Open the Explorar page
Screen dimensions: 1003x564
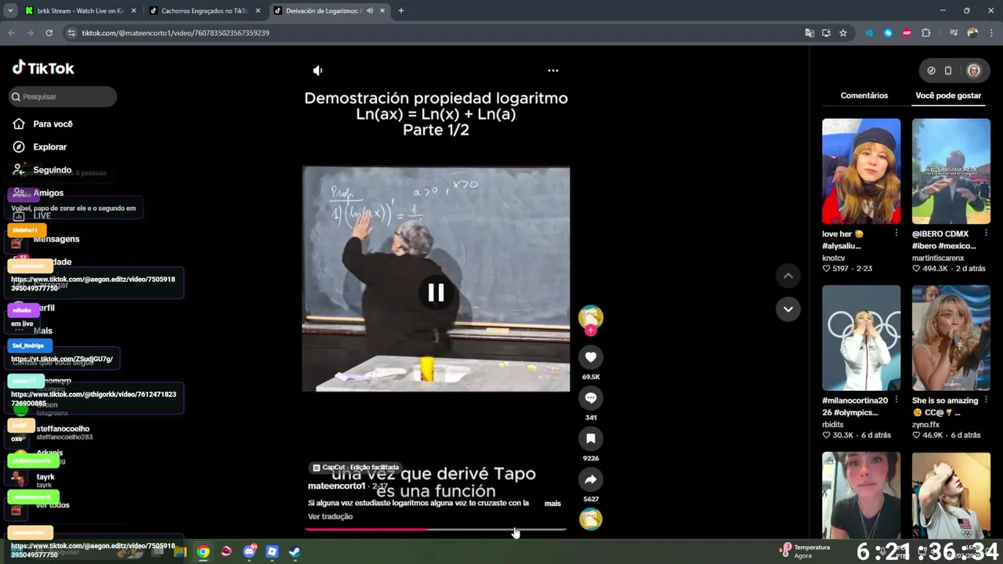[49, 146]
